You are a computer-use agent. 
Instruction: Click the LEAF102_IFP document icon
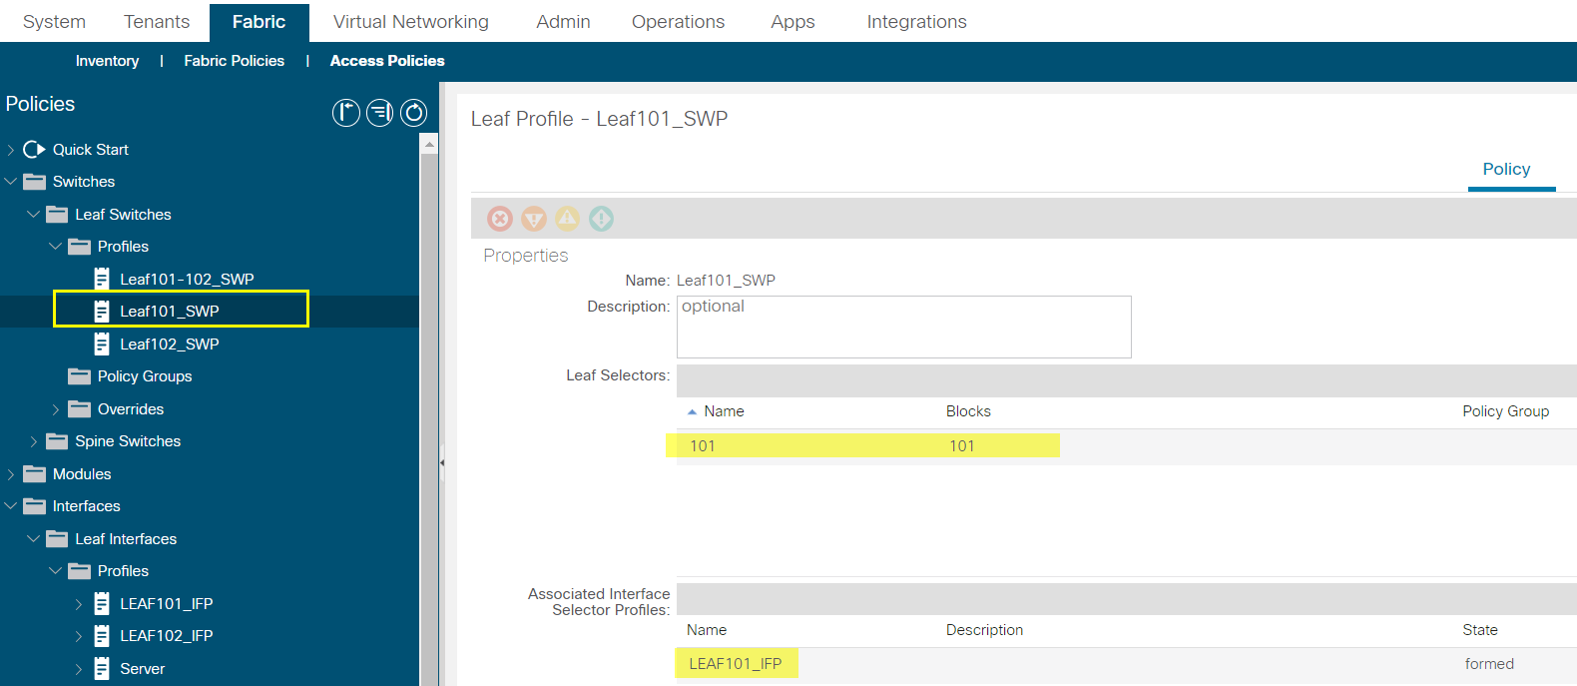click(x=102, y=635)
